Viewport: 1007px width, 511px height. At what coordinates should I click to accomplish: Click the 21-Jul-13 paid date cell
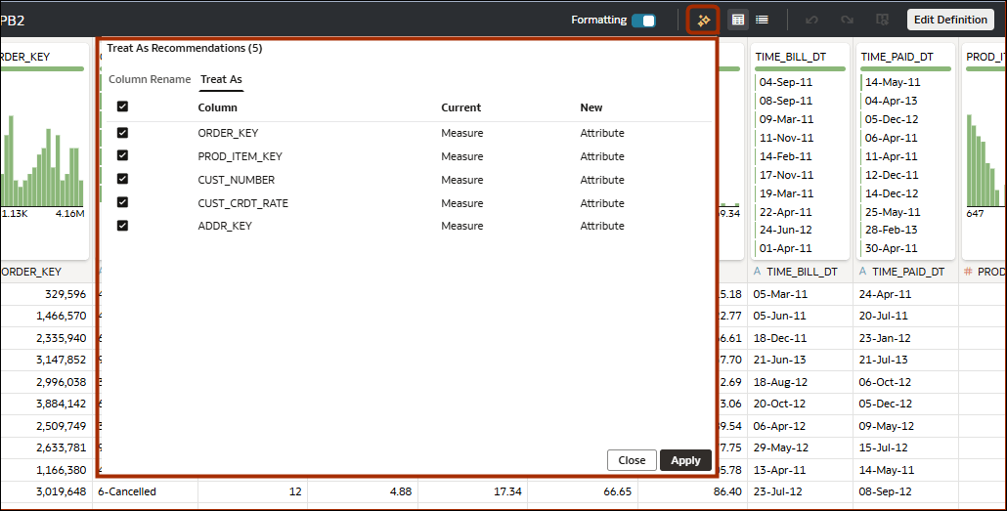[906, 361]
